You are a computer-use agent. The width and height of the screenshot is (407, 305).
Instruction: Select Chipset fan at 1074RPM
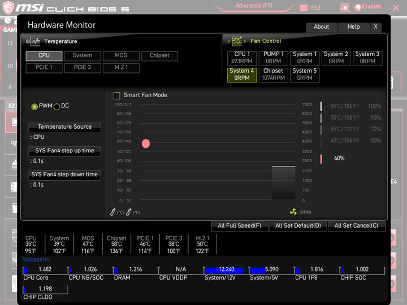click(x=274, y=75)
